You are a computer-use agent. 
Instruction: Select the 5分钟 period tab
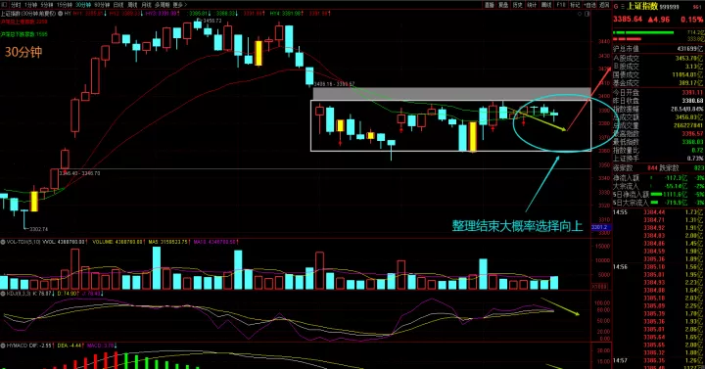(46, 5)
